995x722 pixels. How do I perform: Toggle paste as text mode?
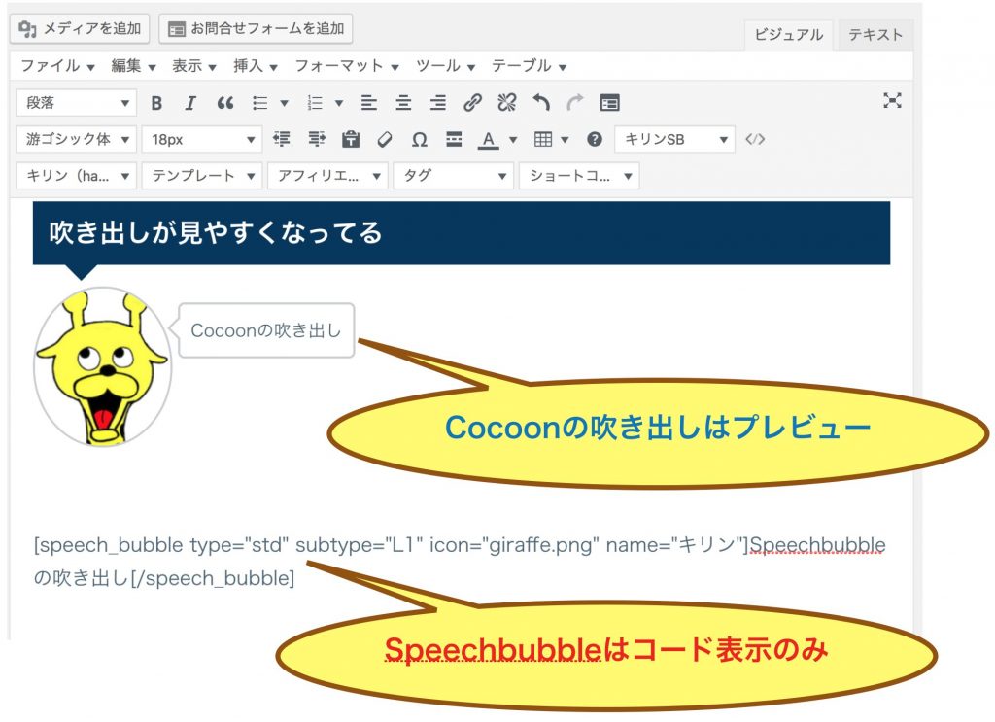tap(353, 139)
